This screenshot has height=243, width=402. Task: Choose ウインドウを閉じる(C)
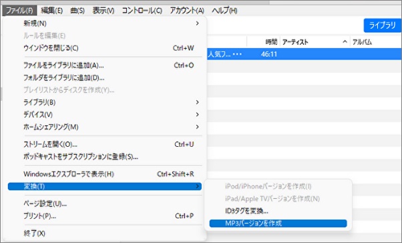(x=105, y=48)
